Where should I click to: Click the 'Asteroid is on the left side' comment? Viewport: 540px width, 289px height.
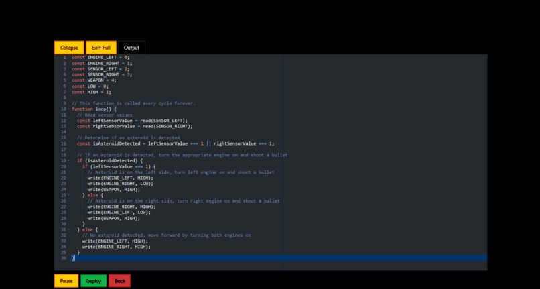pyautogui.click(x=181, y=172)
